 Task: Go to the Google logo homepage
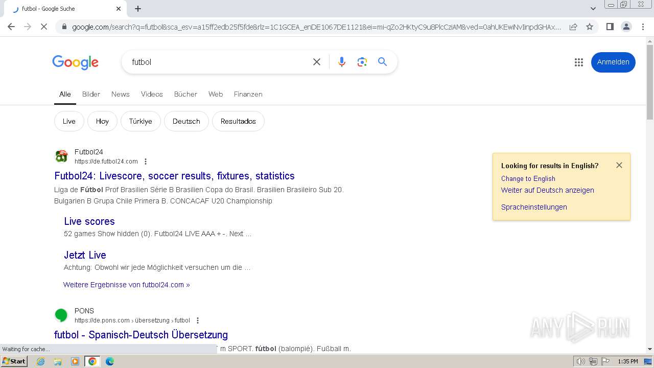pos(75,62)
